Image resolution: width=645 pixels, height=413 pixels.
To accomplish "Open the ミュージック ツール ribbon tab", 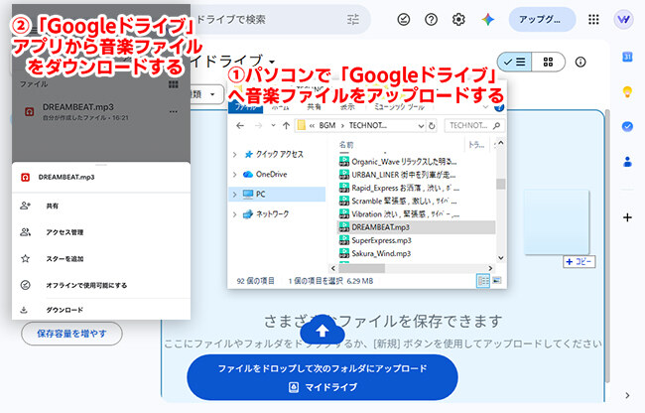I will coord(400,107).
